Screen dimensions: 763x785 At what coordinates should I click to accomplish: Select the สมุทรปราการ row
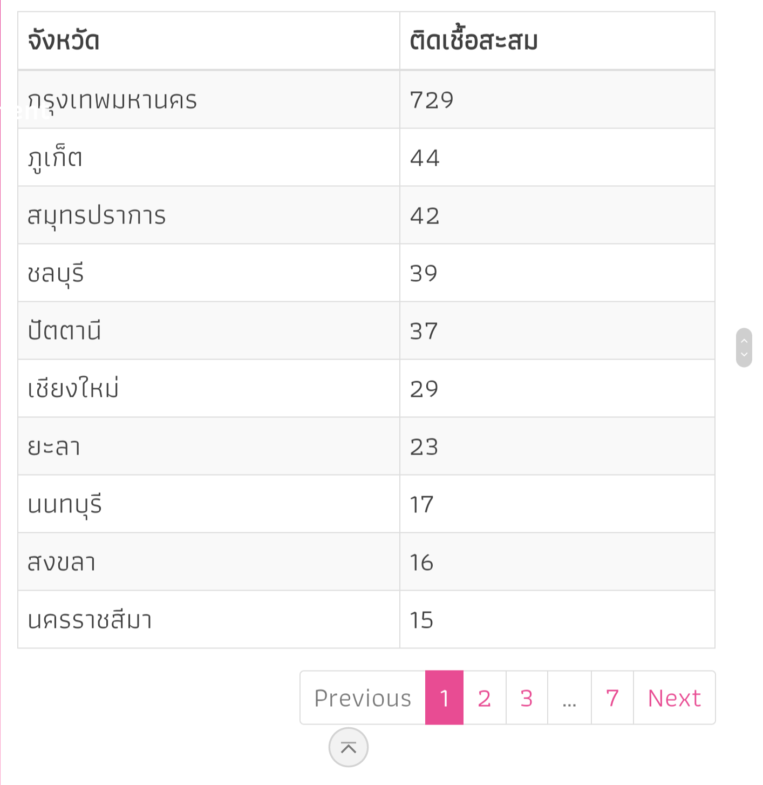click(x=97, y=215)
